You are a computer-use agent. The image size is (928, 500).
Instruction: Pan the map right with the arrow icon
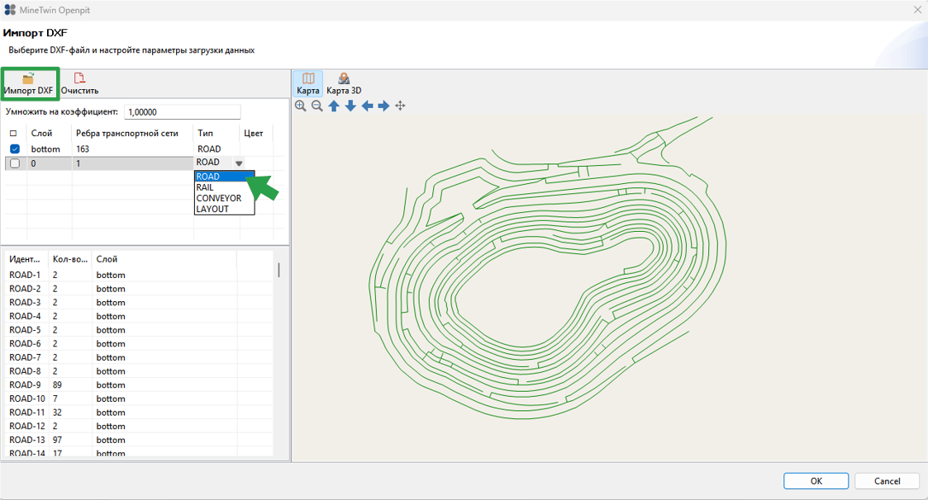click(x=383, y=106)
